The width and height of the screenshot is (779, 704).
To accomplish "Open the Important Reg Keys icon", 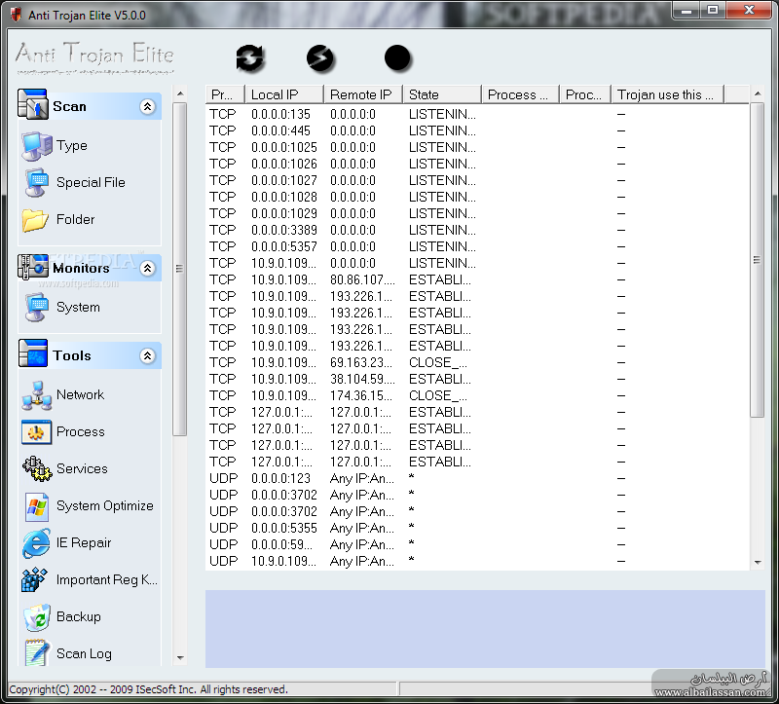I will (34, 580).
